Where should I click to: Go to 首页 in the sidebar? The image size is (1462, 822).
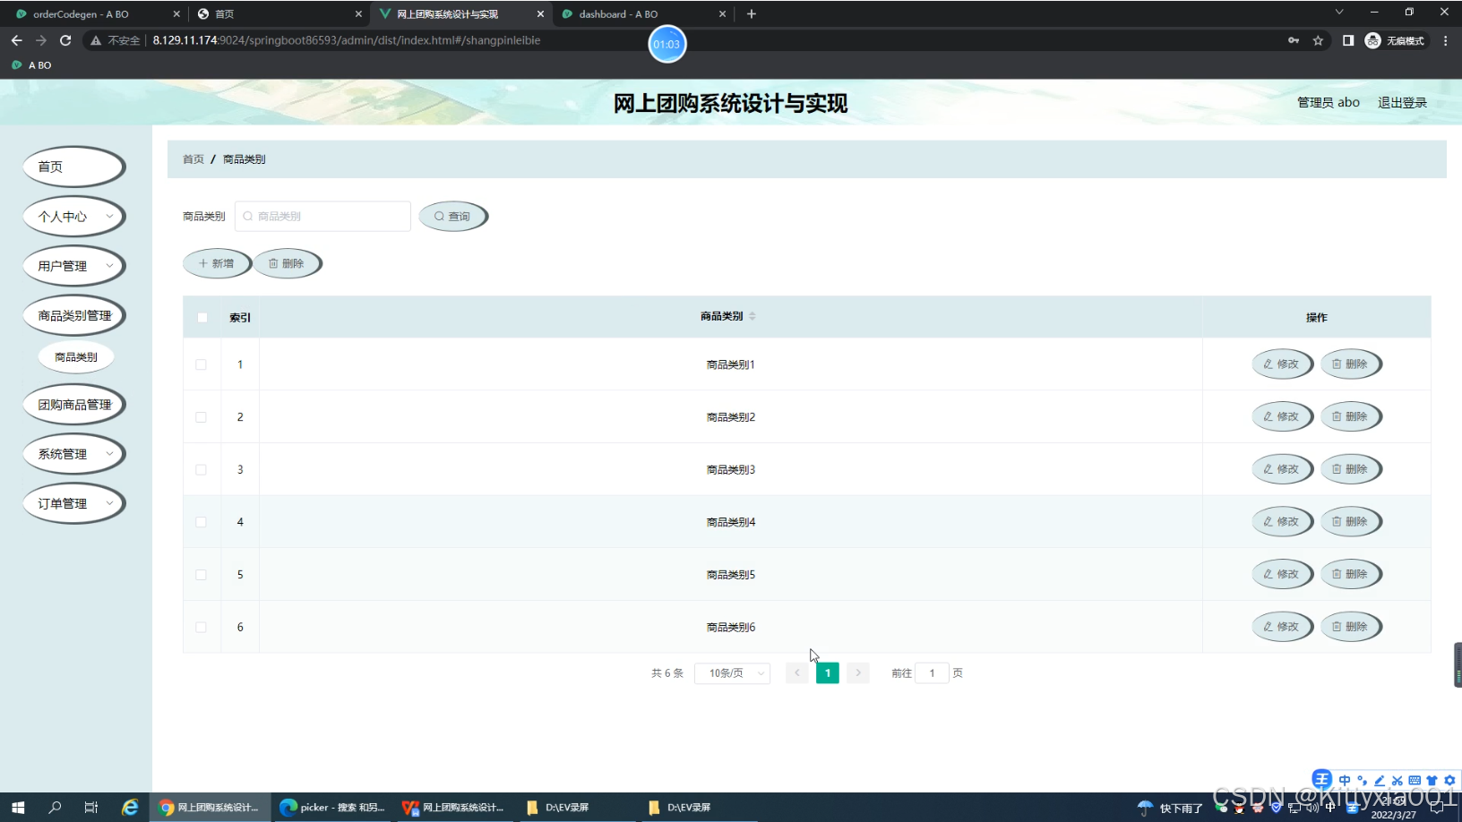[74, 167]
